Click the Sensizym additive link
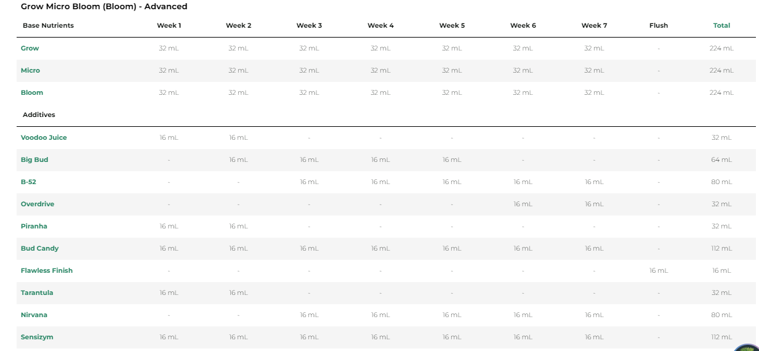Screen dimensions: 759x351 (37, 337)
